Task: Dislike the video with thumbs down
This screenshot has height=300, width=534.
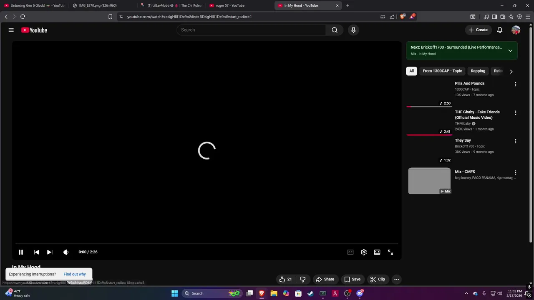Action: point(303,279)
